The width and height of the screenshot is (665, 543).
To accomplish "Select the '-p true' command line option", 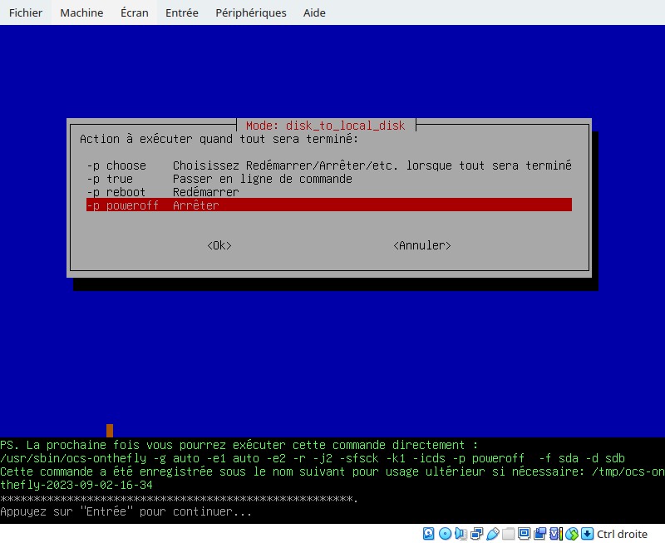I will [329, 179].
